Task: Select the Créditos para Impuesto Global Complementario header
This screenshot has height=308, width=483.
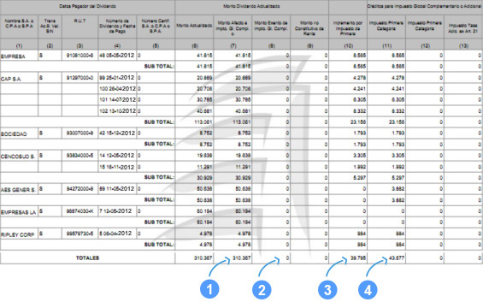Action: (425, 7)
